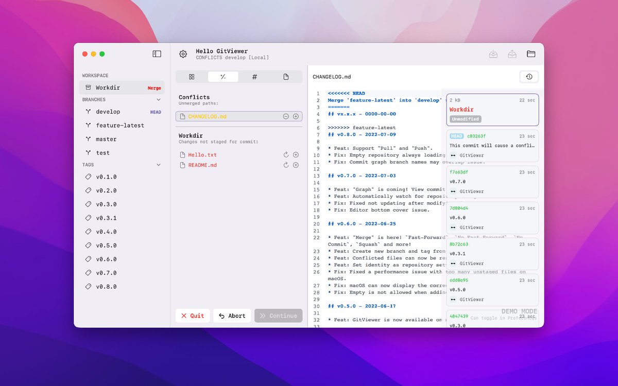This screenshot has width=618, height=386.
Task: Switch to the grid overview tab
Action: [192, 77]
